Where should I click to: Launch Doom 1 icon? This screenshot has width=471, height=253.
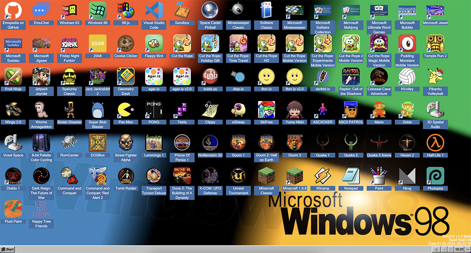pyautogui.click(x=238, y=143)
